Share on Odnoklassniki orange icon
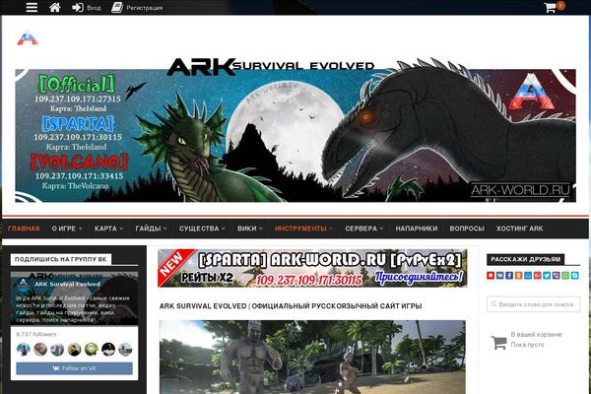Screen dimensions: 591x394 pos(519,276)
